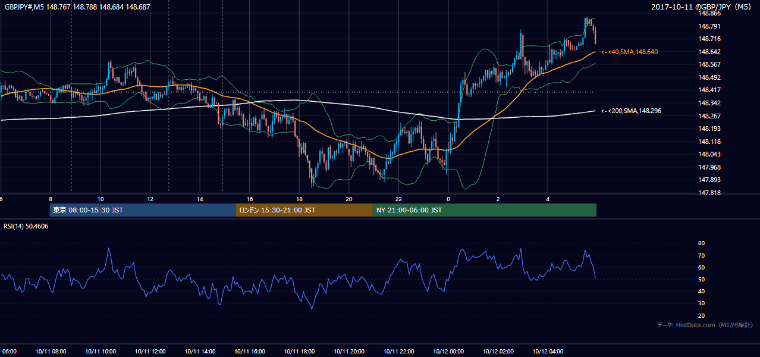Click the 10/12 04:00 date label
Screen dimensions: 760x357
click(548, 351)
